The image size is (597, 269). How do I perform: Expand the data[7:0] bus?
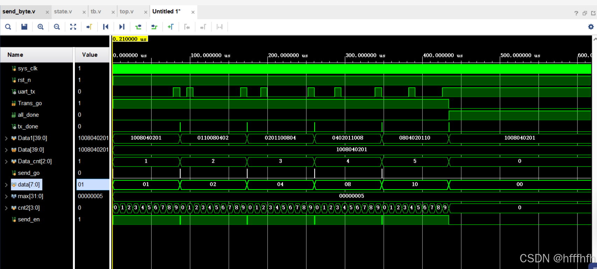6,185
